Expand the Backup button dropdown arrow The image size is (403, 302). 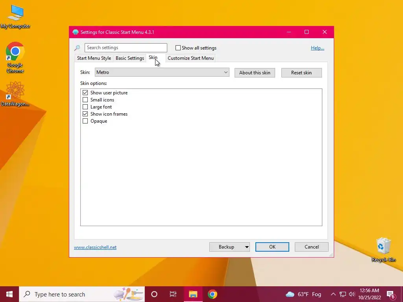[247, 247]
